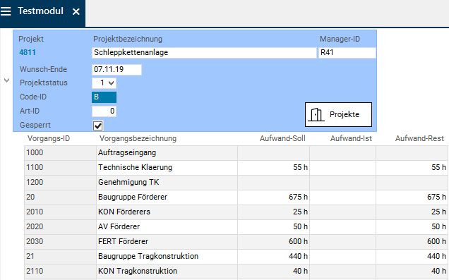
Task: Click Aufwand-Ist cell of Auftragseingang row
Action: (343, 153)
